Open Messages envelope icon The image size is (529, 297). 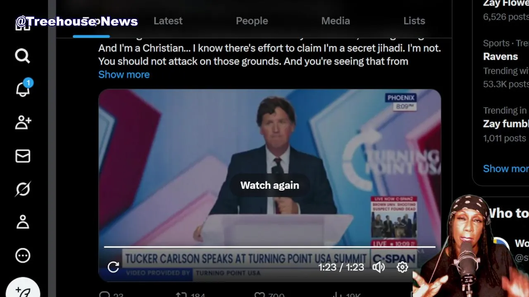point(23,156)
